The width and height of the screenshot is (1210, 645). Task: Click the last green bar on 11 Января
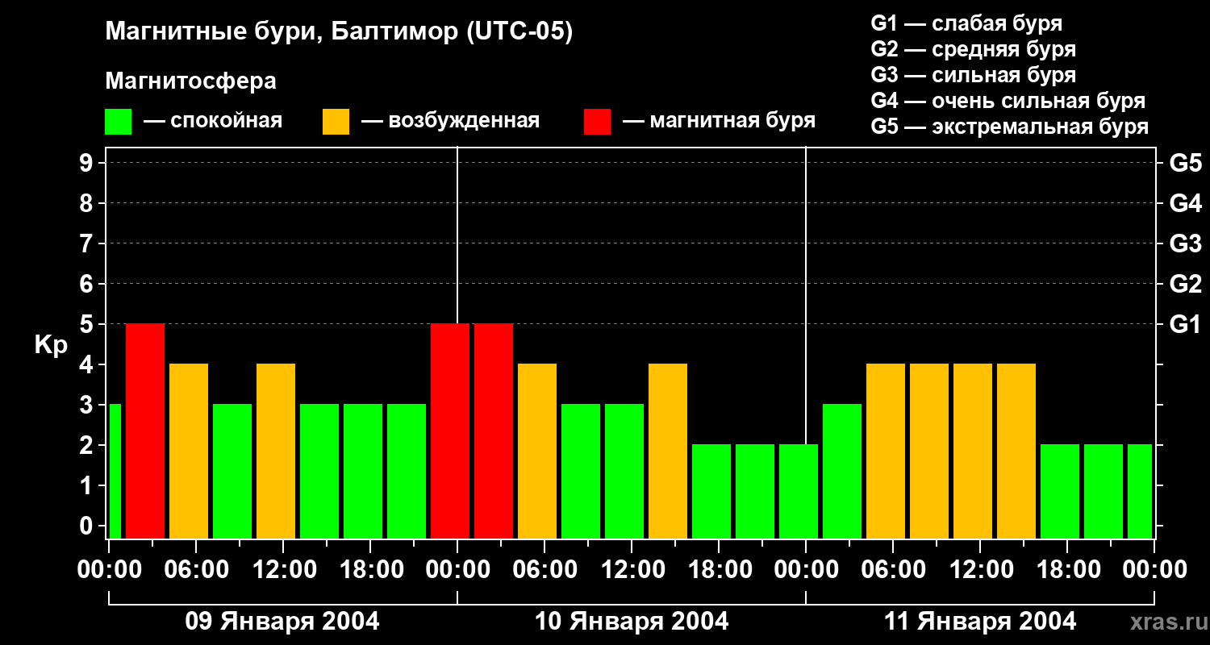(x=1139, y=491)
